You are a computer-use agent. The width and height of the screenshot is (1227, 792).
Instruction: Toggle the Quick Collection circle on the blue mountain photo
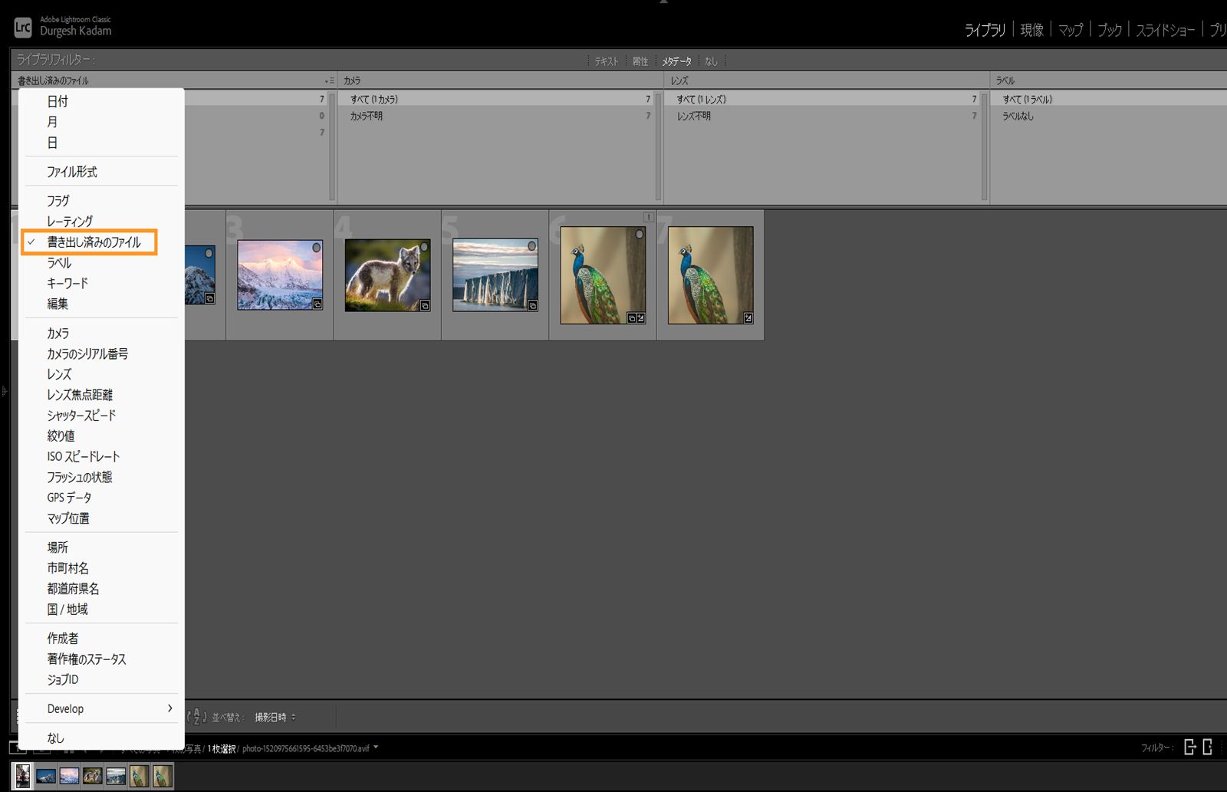[209, 253]
